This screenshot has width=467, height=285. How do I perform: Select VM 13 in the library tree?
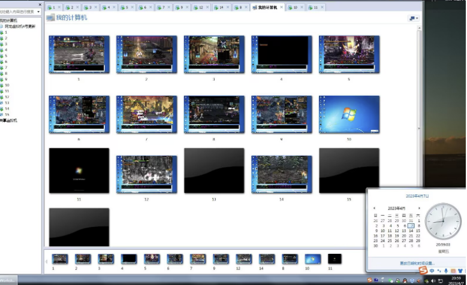pos(7,102)
